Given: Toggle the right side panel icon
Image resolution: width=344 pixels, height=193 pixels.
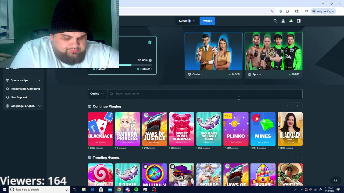Looking at the screenshot, I should tap(299, 21).
